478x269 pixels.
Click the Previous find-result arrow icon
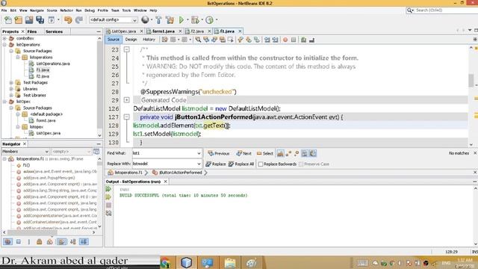211,153
